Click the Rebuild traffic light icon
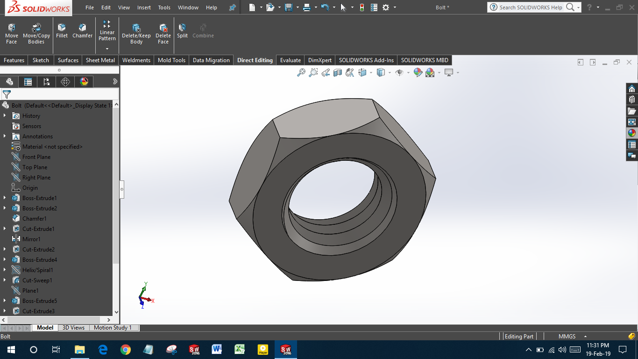The width and height of the screenshot is (638, 359). (x=362, y=7)
